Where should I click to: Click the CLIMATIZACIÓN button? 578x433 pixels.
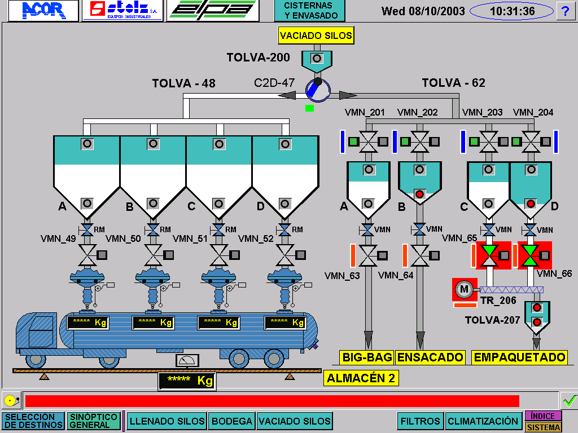click(483, 421)
